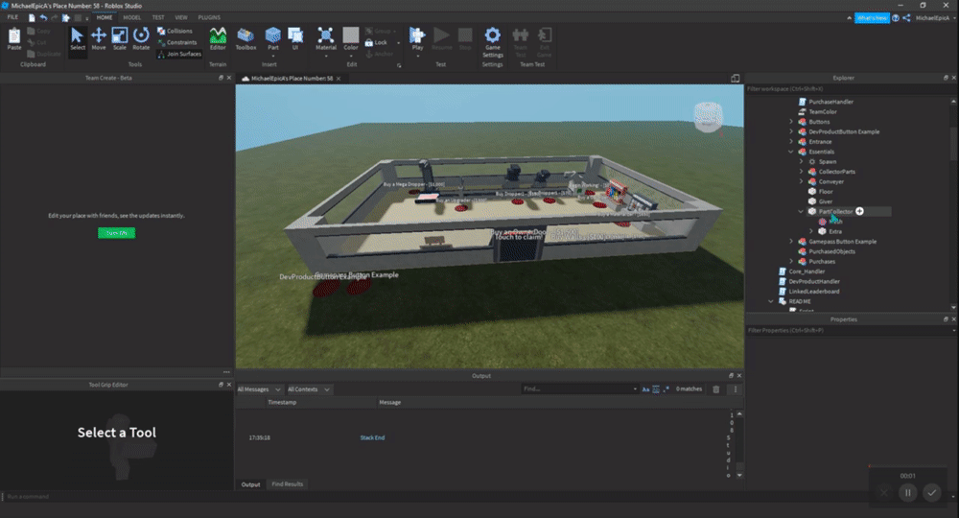The image size is (959, 518).
Task: Open the Terrain Editor
Action: click(218, 39)
